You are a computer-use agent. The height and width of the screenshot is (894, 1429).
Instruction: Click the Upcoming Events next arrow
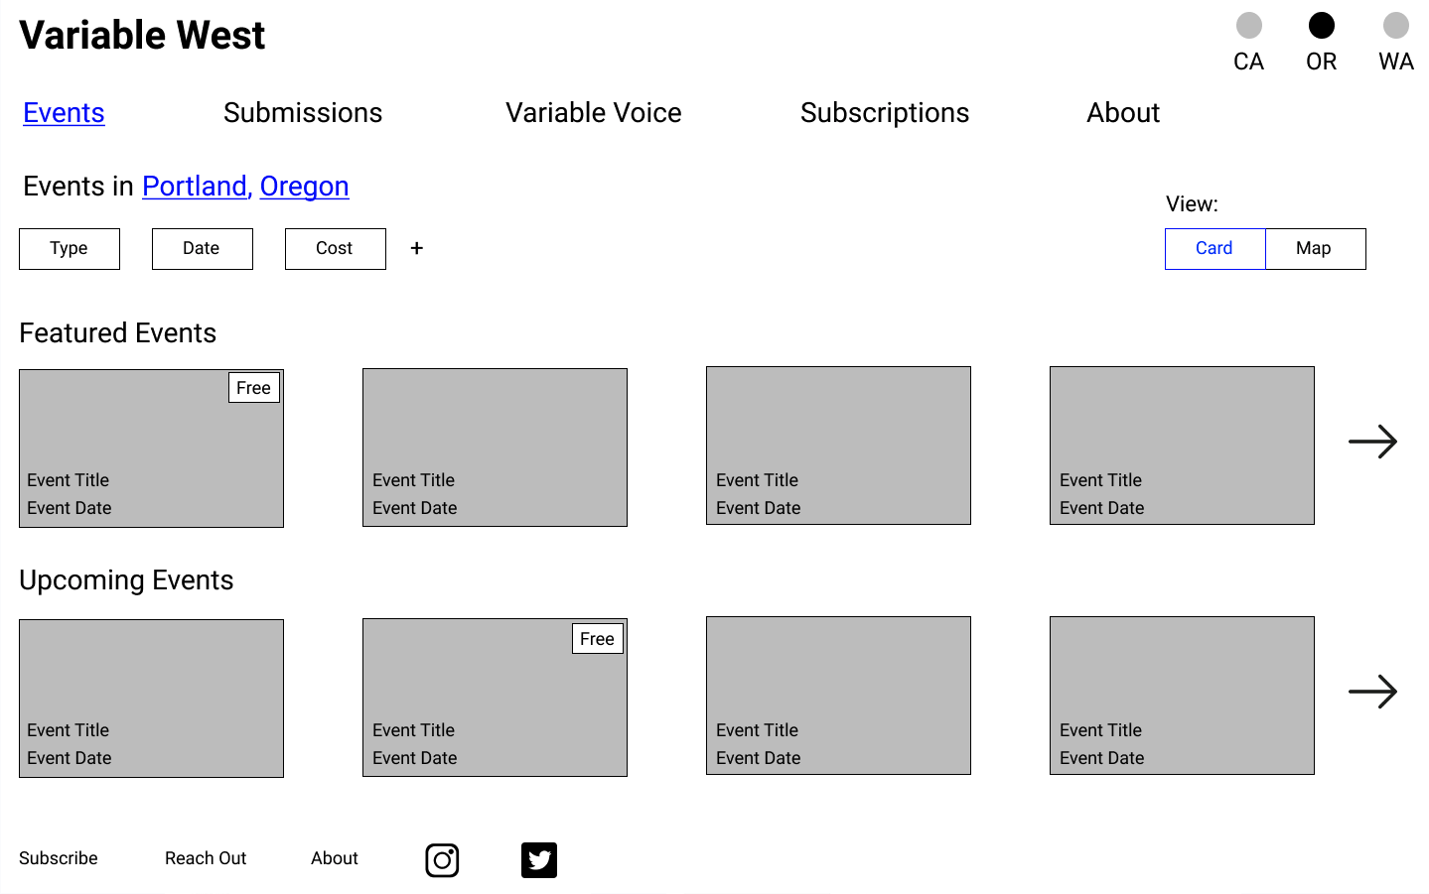[1372, 692]
